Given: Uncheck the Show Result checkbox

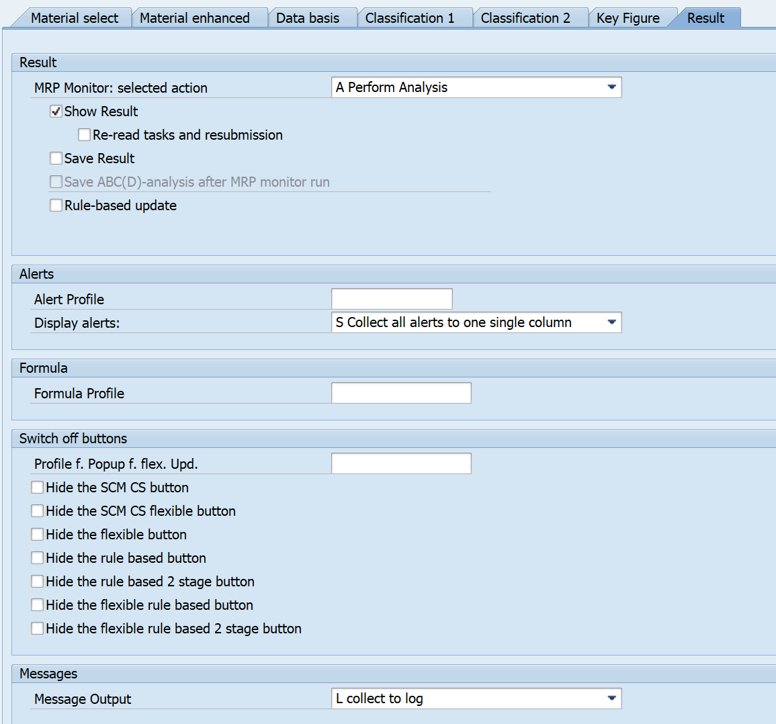Looking at the screenshot, I should click(56, 111).
